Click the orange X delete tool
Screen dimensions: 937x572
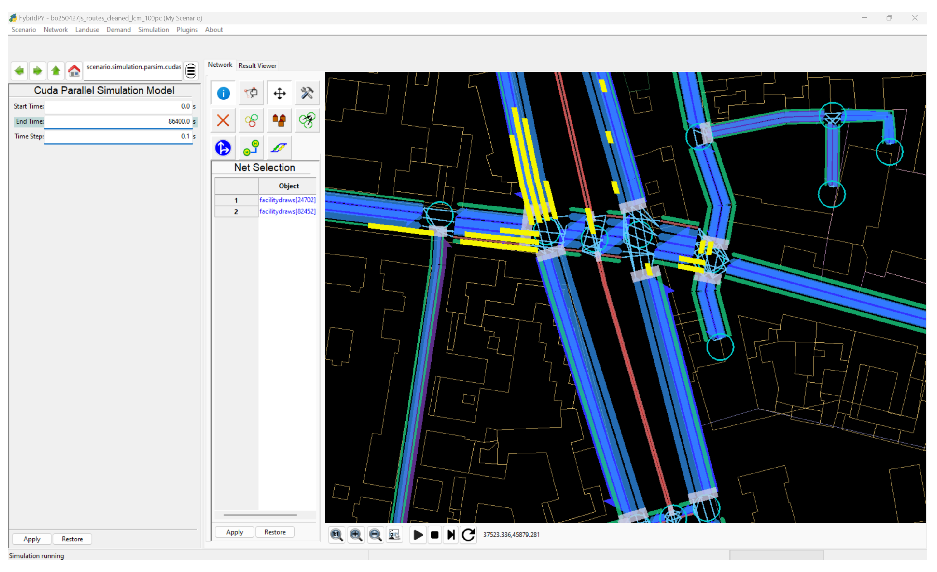pyautogui.click(x=223, y=121)
